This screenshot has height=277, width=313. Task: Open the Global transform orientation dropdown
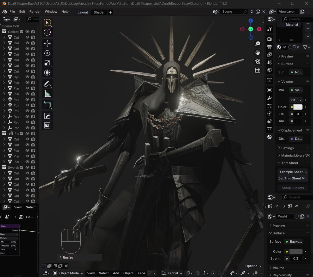(172, 273)
